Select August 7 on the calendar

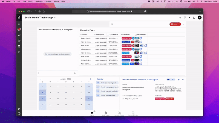click(42, 92)
